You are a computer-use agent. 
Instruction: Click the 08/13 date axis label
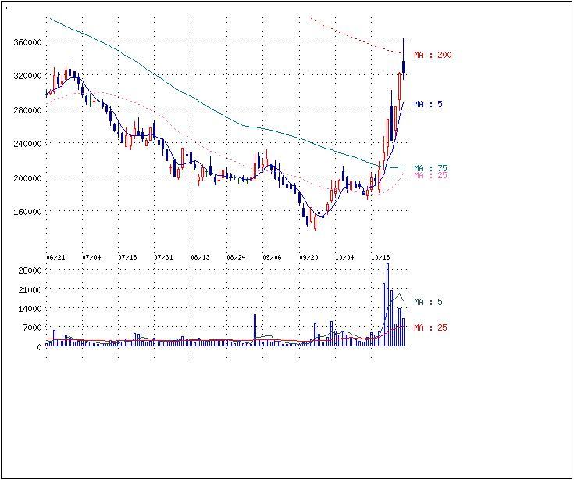pyautogui.click(x=201, y=256)
